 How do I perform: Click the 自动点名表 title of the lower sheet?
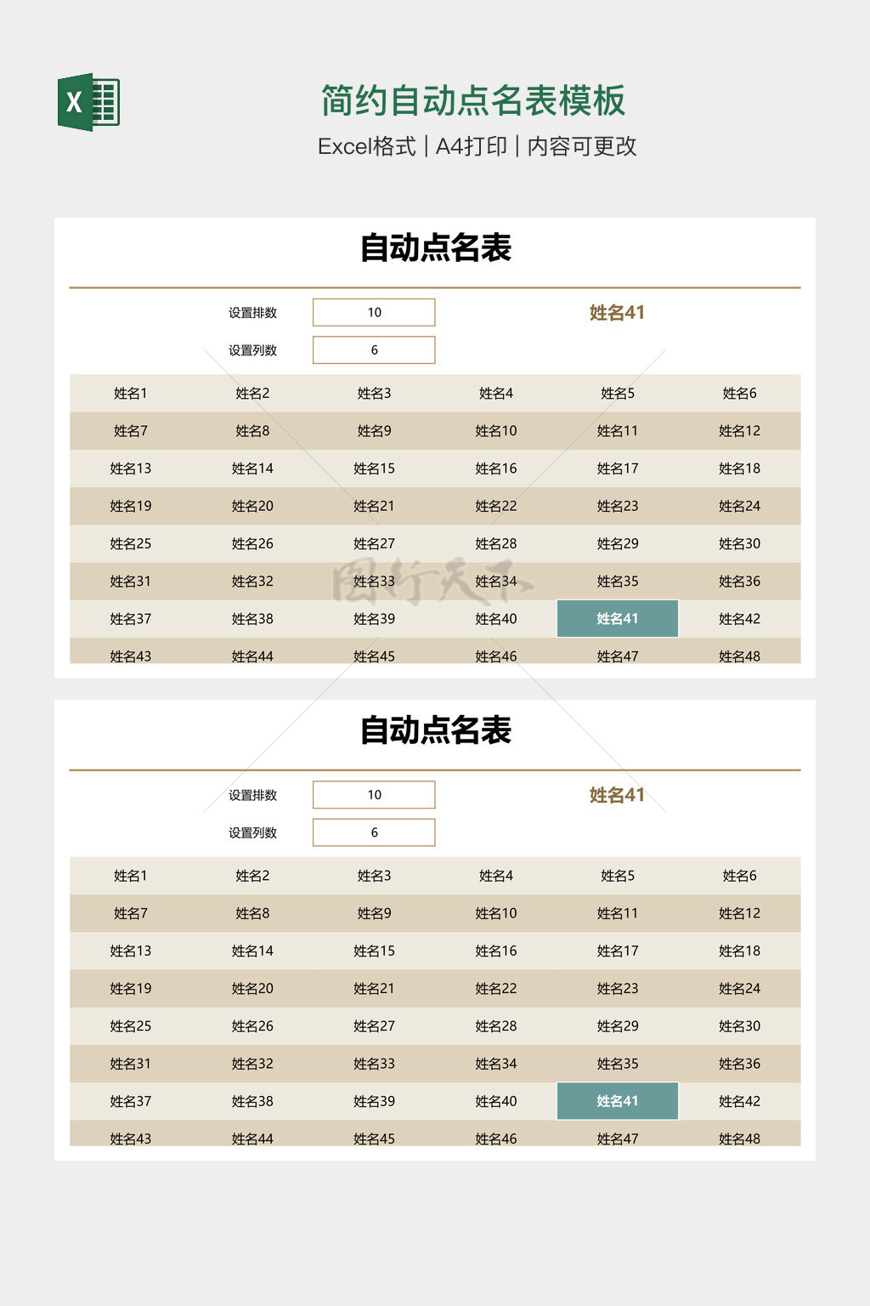pyautogui.click(x=435, y=730)
